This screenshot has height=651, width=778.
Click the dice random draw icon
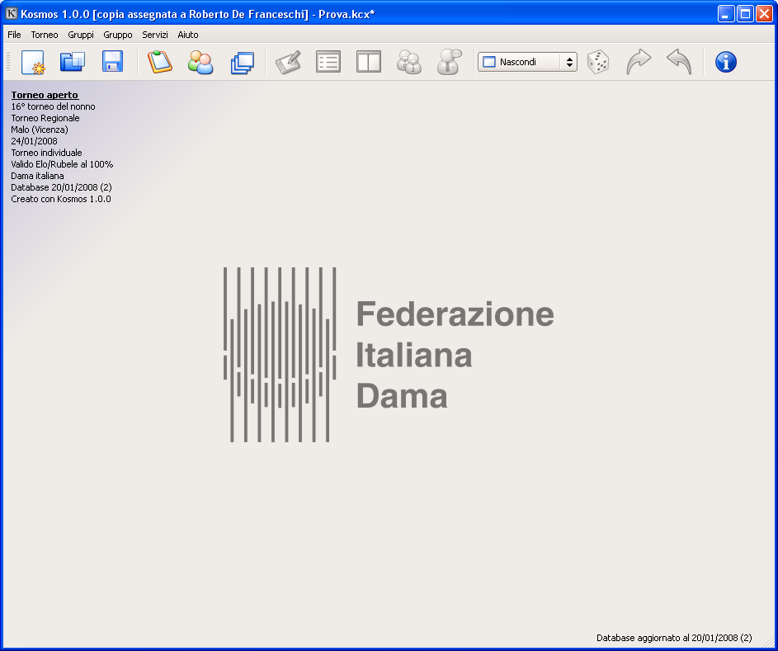click(598, 62)
